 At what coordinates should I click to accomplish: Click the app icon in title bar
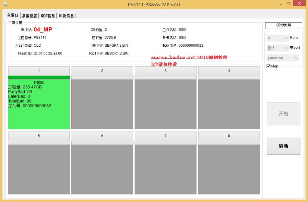point(5,4)
